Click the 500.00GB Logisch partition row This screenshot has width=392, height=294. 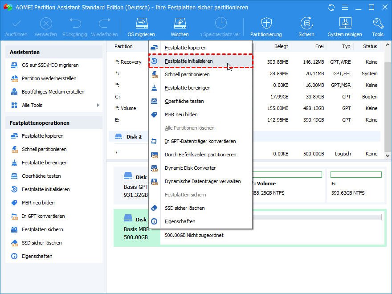click(245, 154)
